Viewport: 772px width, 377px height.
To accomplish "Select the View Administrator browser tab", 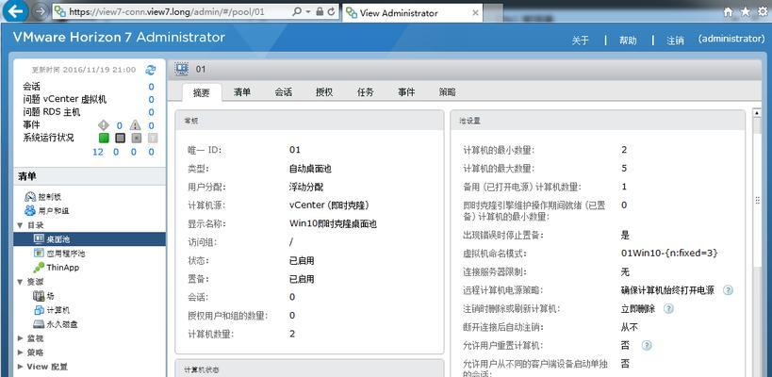I will pos(412,13).
